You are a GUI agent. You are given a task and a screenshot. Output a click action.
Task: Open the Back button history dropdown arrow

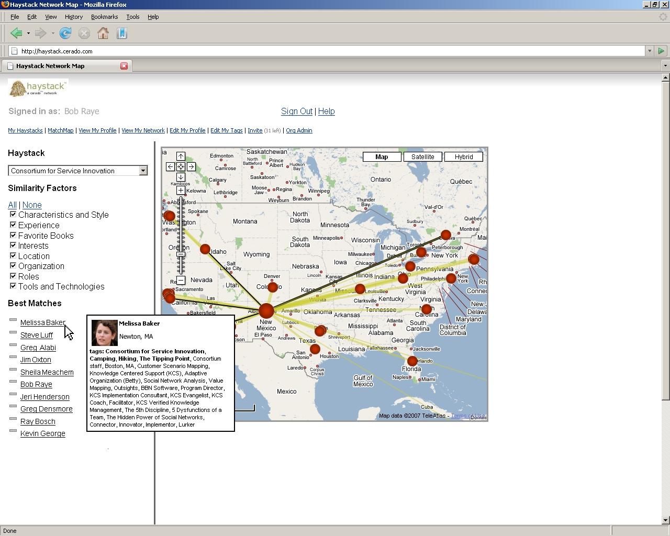coord(28,33)
